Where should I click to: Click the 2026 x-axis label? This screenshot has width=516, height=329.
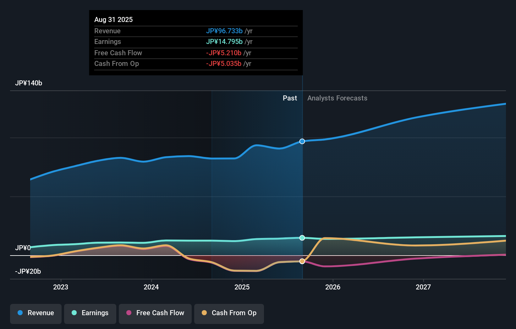pyautogui.click(x=333, y=287)
